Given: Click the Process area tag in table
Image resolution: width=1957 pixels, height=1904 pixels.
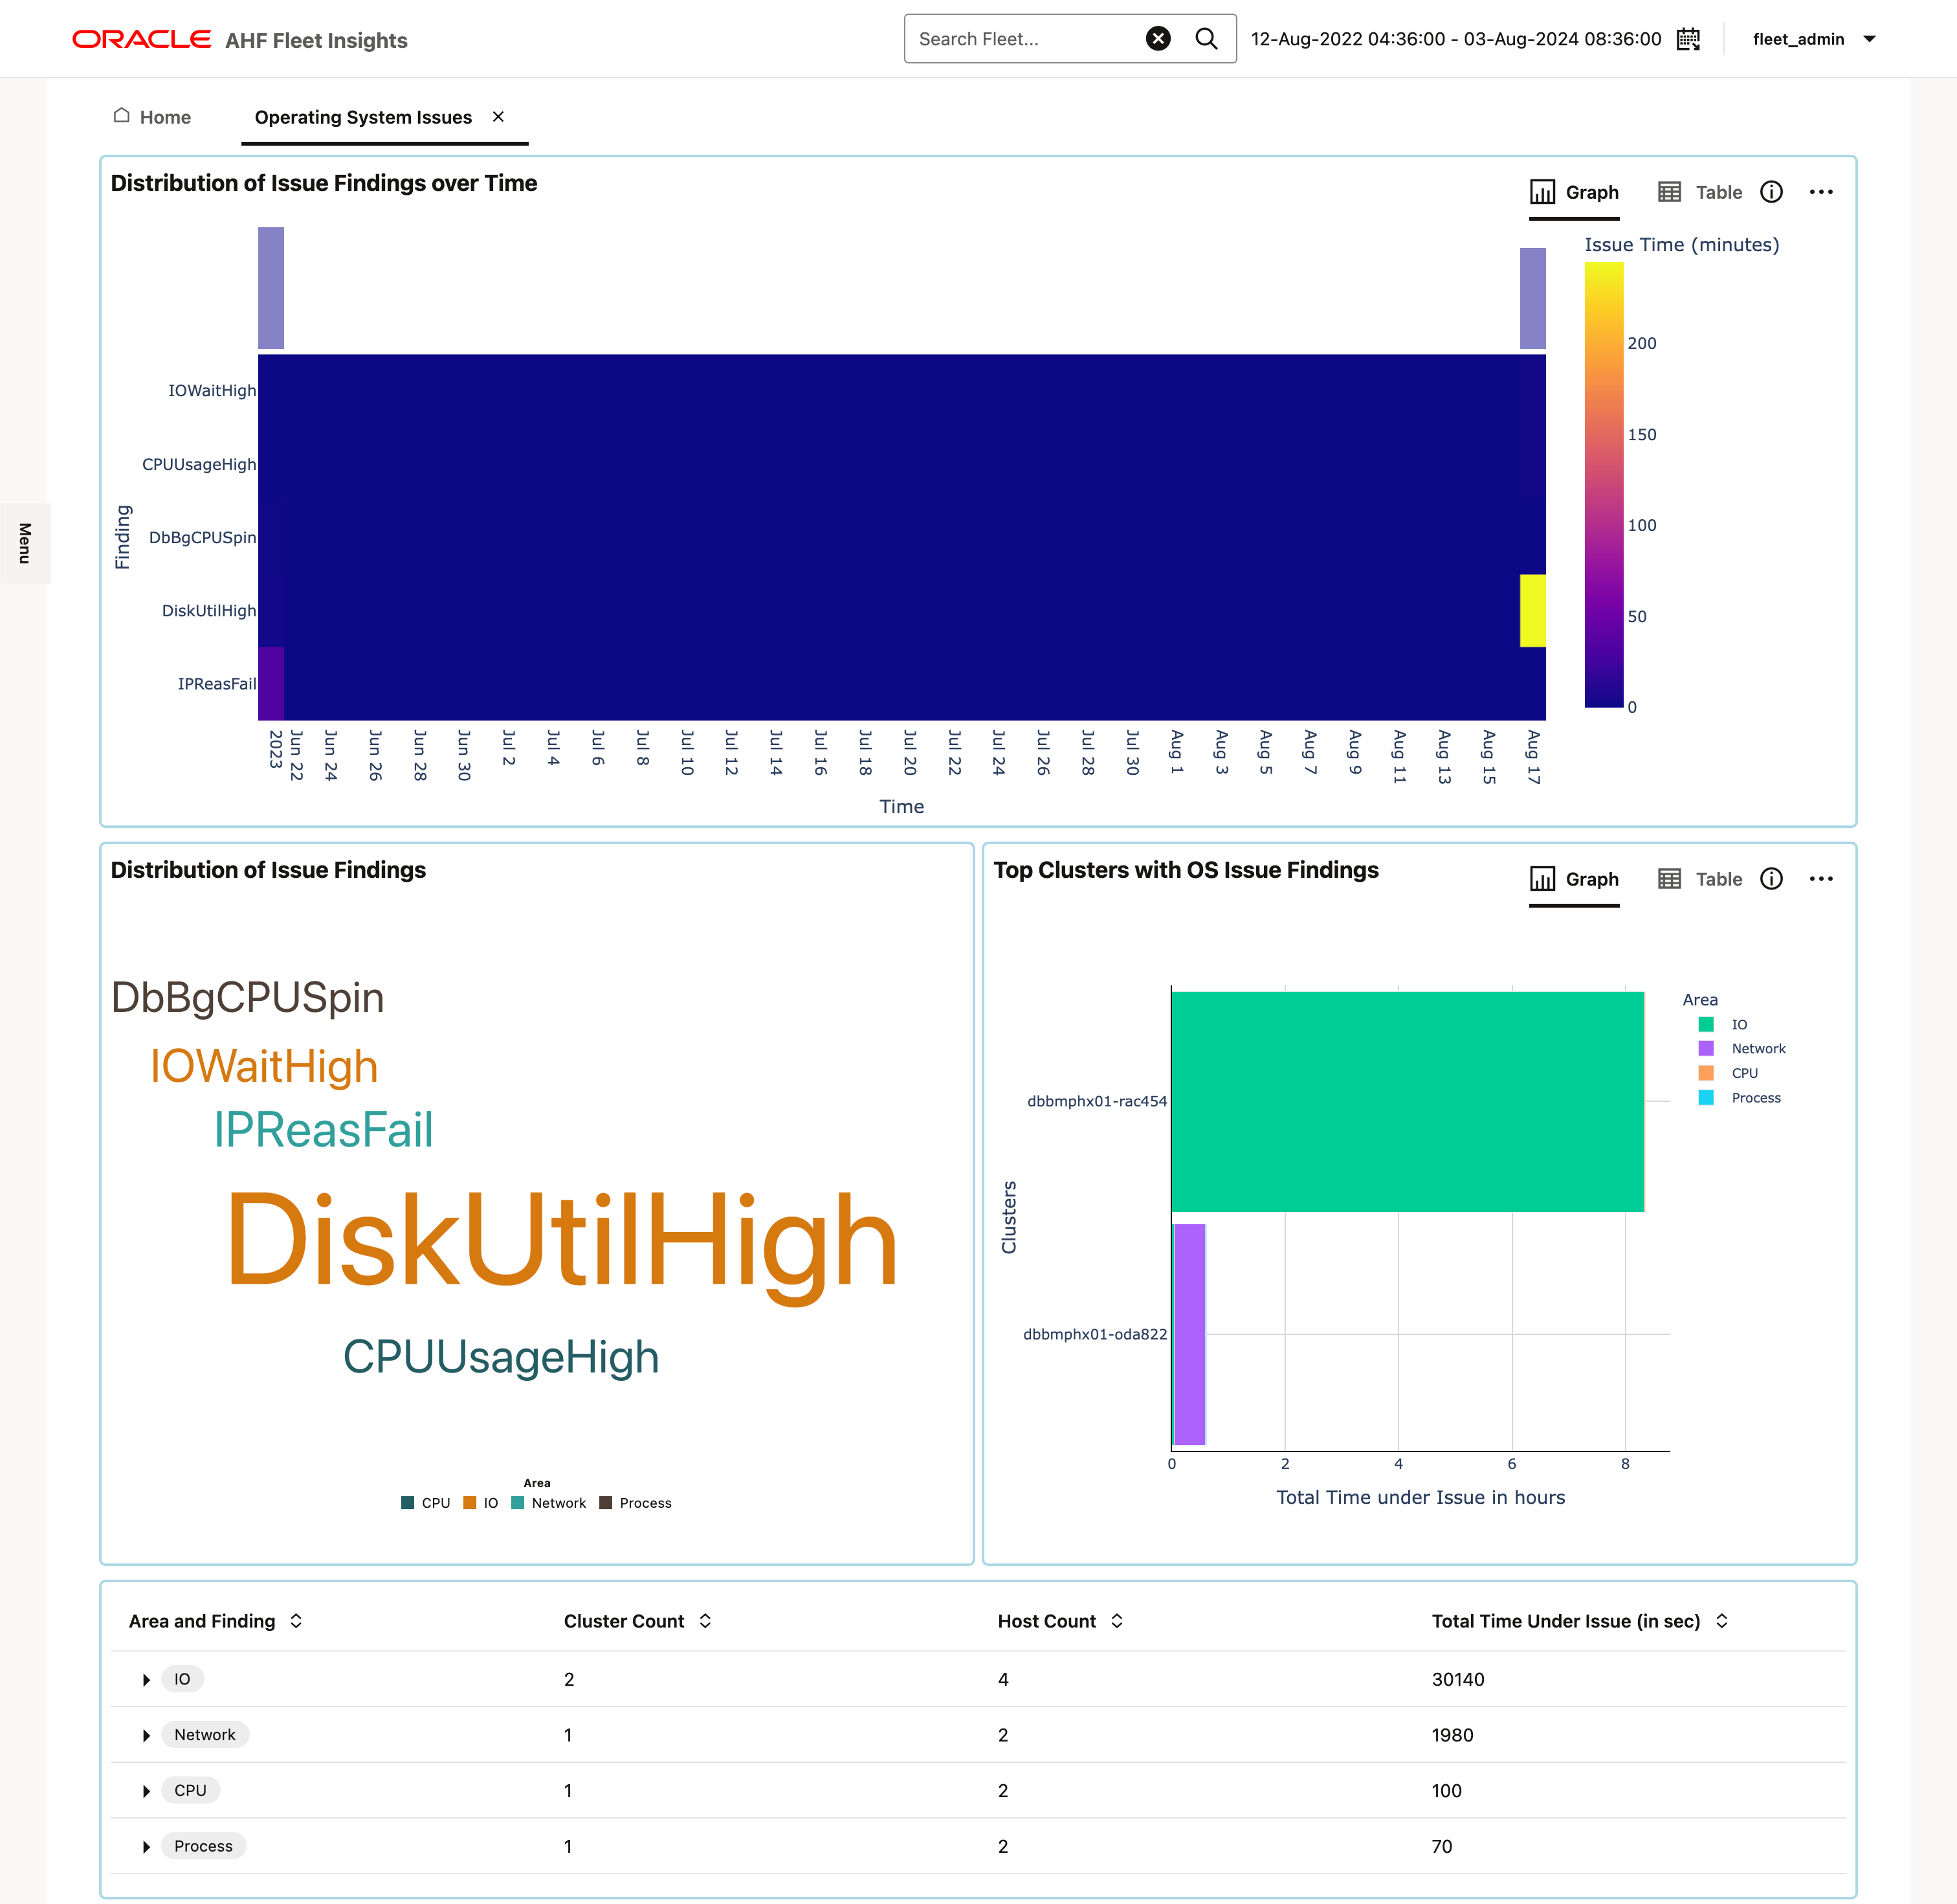Looking at the screenshot, I should pyautogui.click(x=203, y=1846).
